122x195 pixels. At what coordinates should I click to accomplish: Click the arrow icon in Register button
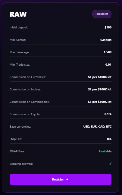(x=67, y=179)
